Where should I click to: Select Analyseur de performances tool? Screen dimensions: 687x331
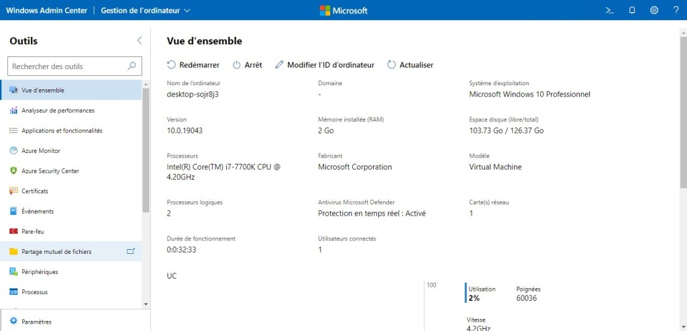pyautogui.click(x=58, y=111)
